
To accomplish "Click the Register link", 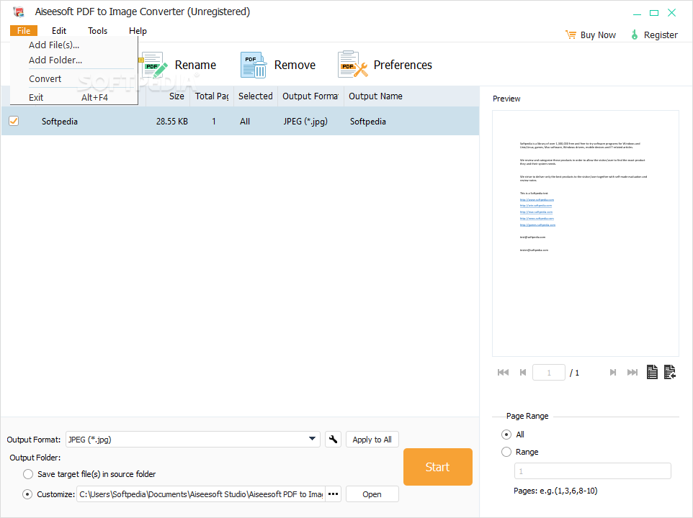I will (x=661, y=35).
